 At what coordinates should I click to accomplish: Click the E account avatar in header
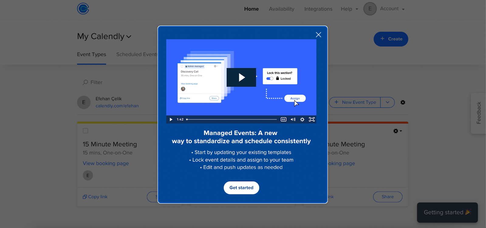pos(370,9)
